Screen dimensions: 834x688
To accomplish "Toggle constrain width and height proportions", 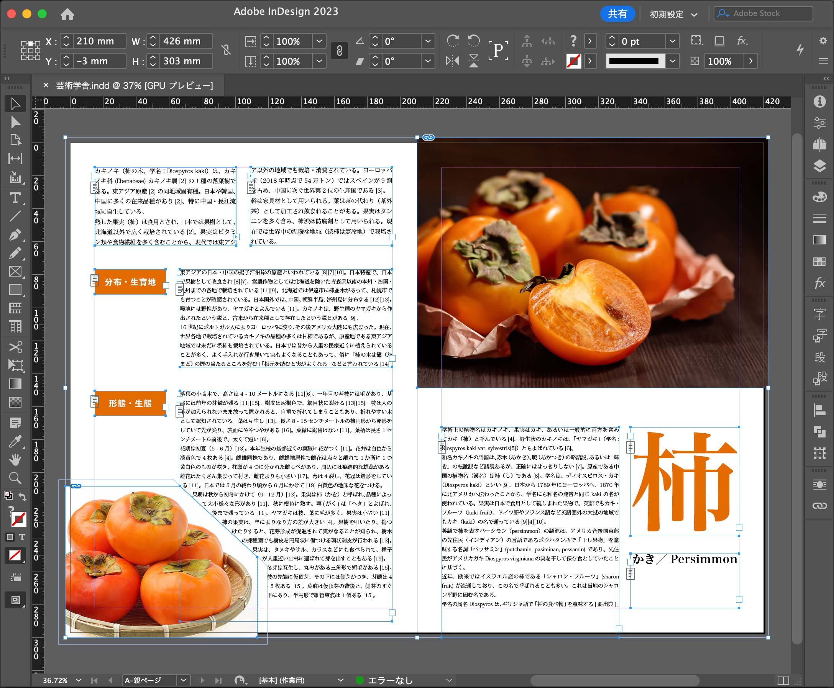I will click(226, 50).
